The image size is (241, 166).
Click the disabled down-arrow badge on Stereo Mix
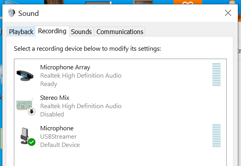click(32, 112)
